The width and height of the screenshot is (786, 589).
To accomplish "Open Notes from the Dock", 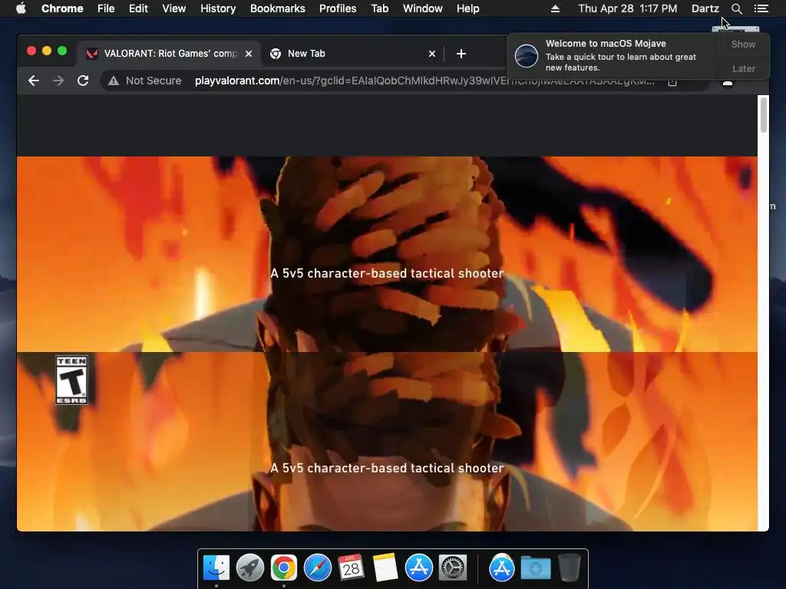I will (385, 568).
